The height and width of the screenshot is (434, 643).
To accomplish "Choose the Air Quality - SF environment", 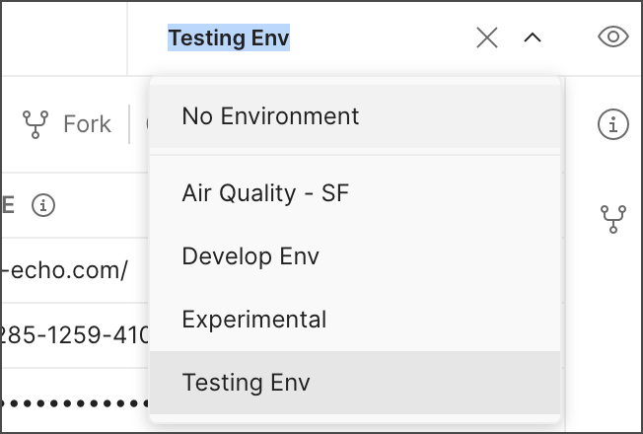I will point(355,192).
